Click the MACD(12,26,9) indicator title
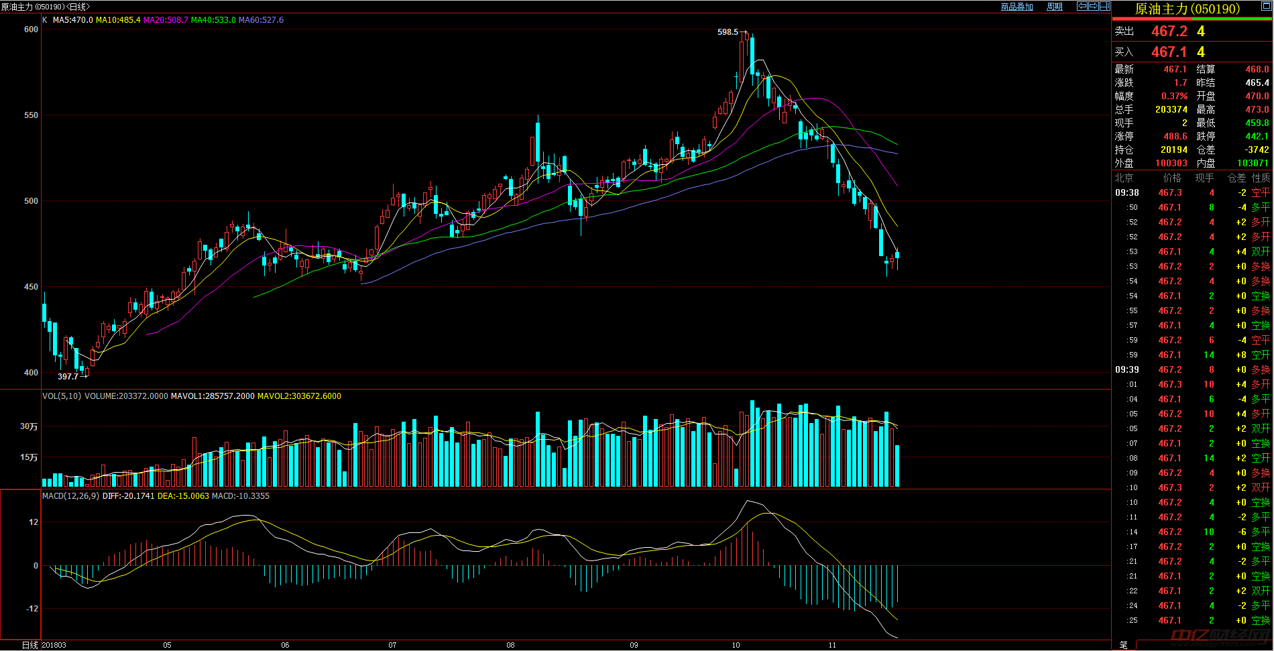 (x=70, y=496)
